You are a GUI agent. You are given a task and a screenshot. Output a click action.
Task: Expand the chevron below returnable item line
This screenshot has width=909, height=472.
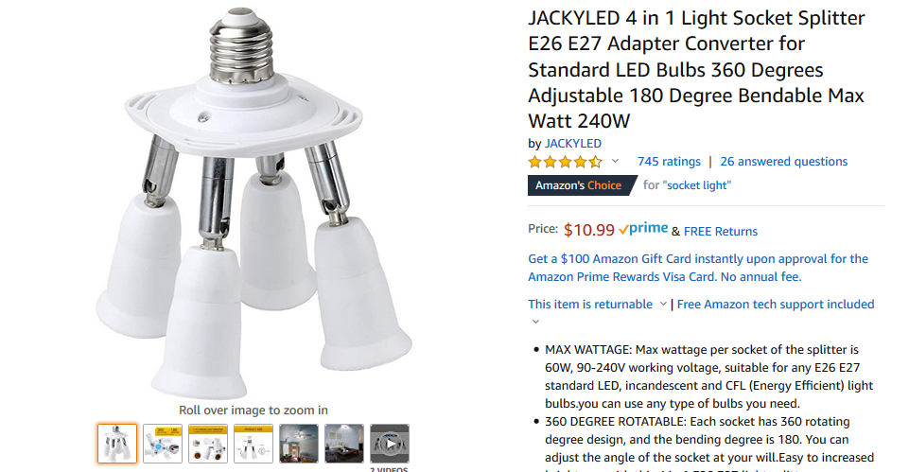535,322
